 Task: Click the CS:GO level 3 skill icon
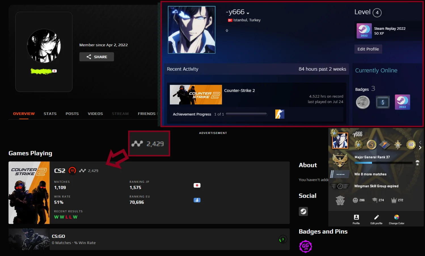[x=283, y=239]
